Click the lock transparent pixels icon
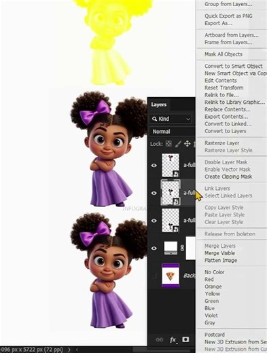Viewport: 267px width, 353px height. pyautogui.click(x=168, y=144)
